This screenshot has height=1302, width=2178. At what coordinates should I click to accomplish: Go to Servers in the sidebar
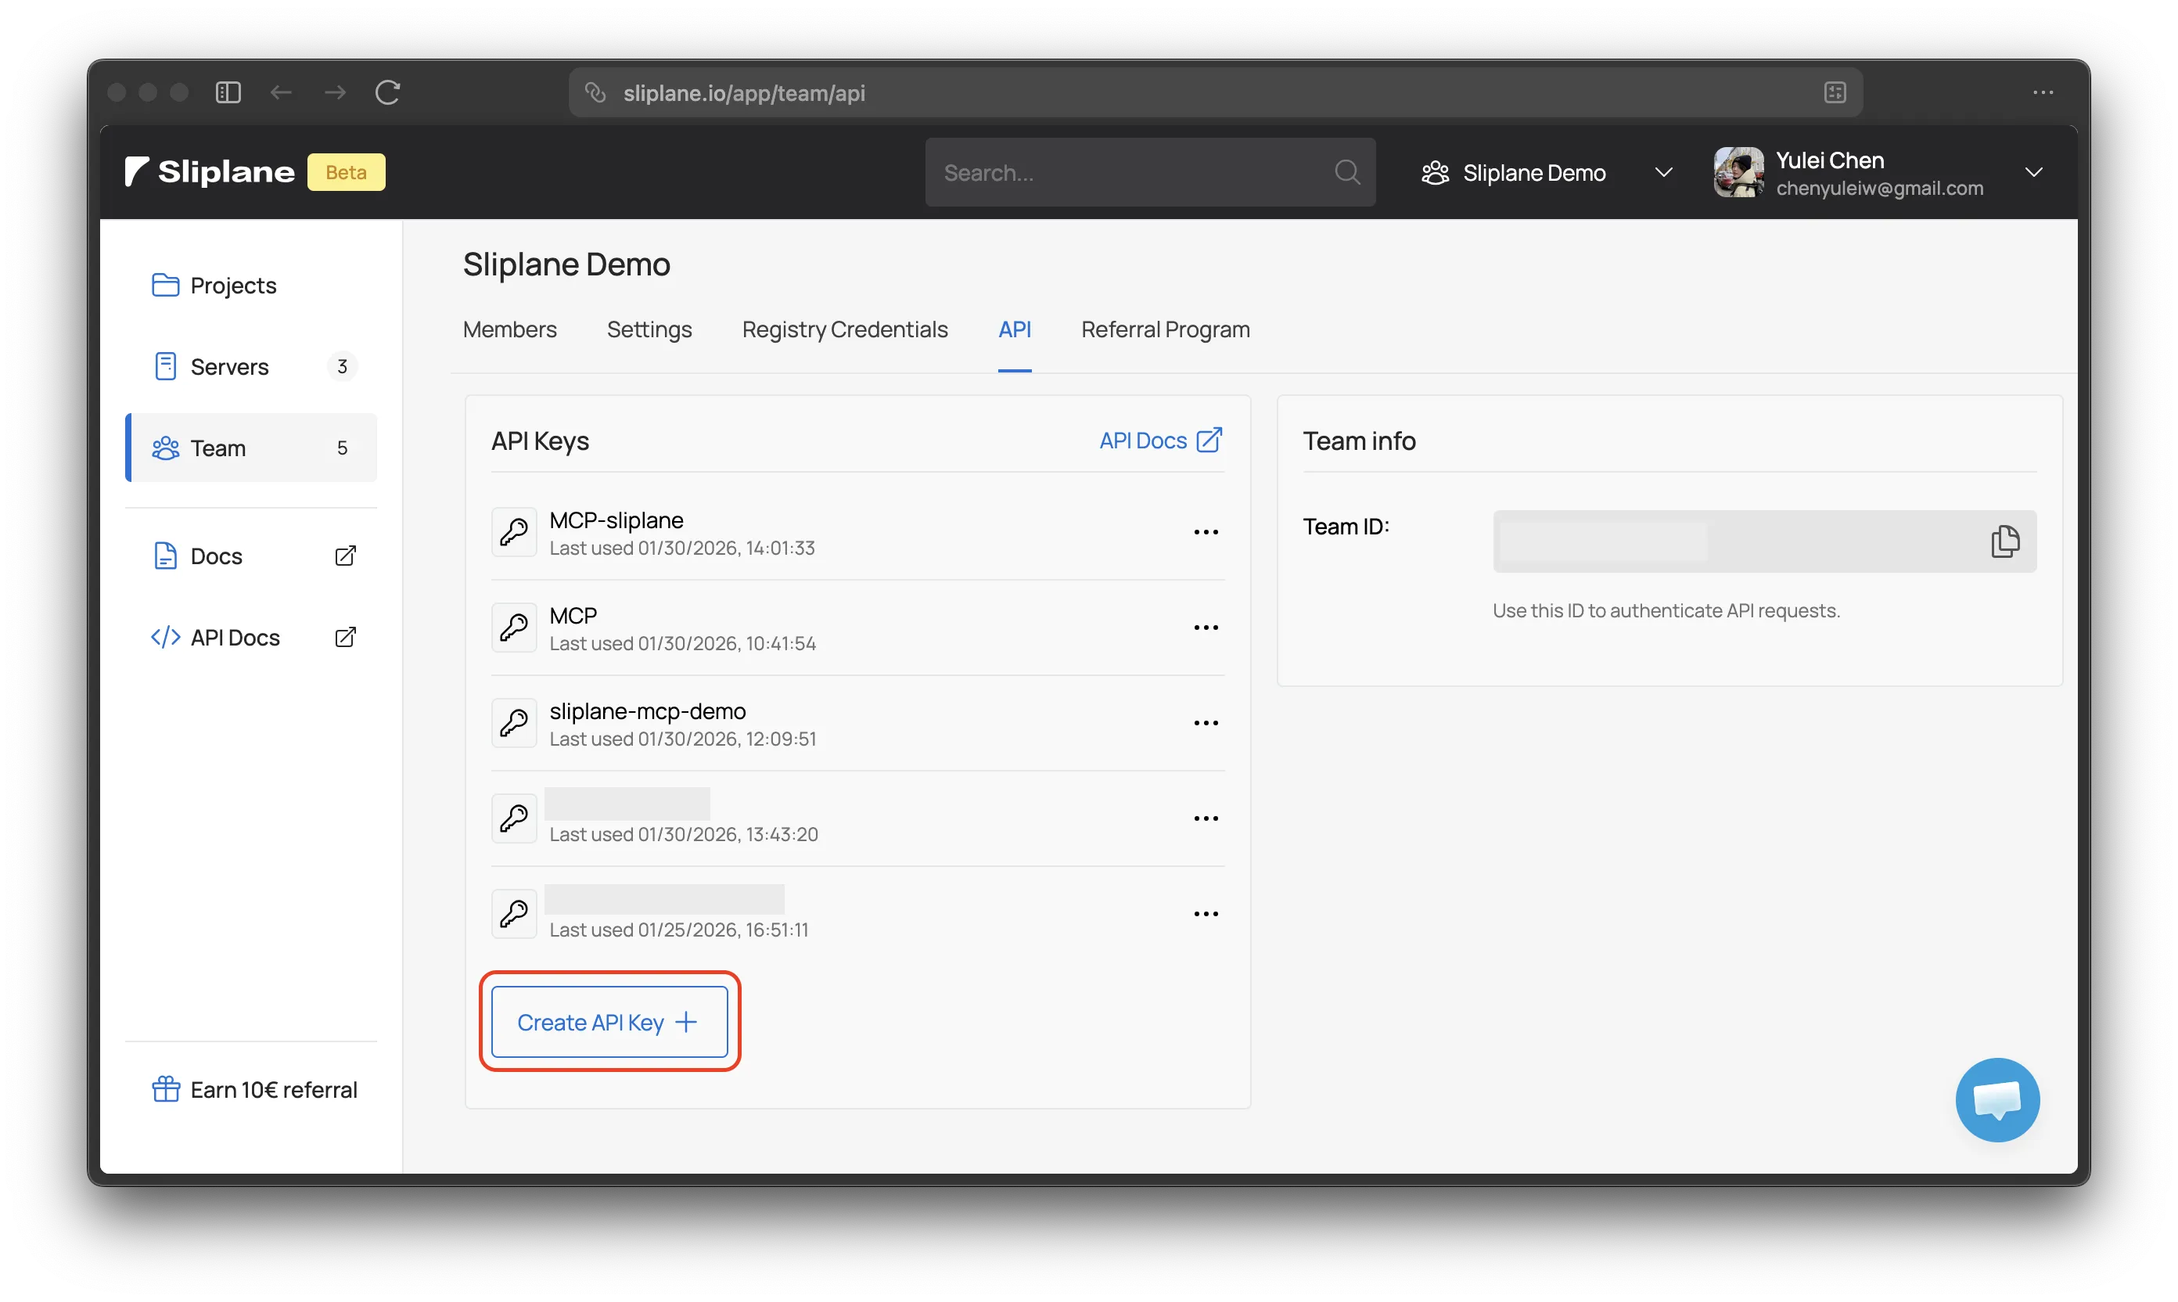230,367
